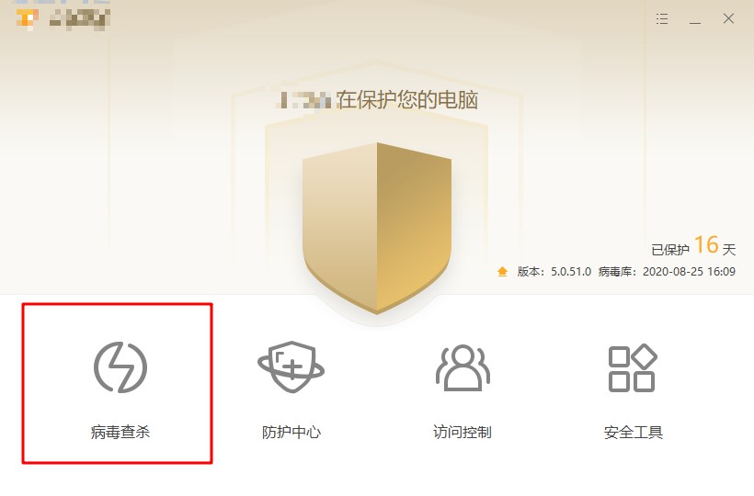Open virus scan via lightning bolt icon
Viewport: 754px width, 496px height.
click(120, 367)
